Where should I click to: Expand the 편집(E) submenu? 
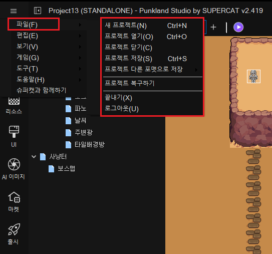click(x=49, y=36)
